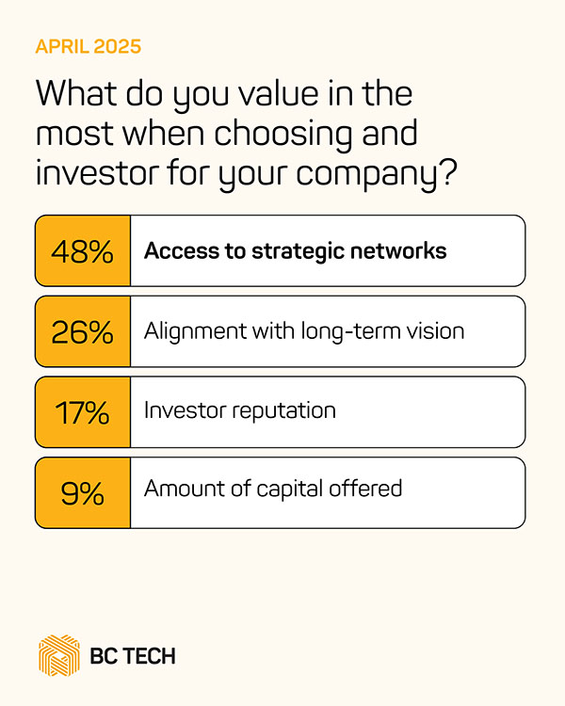Select the 26% orange percentage box

(83, 331)
